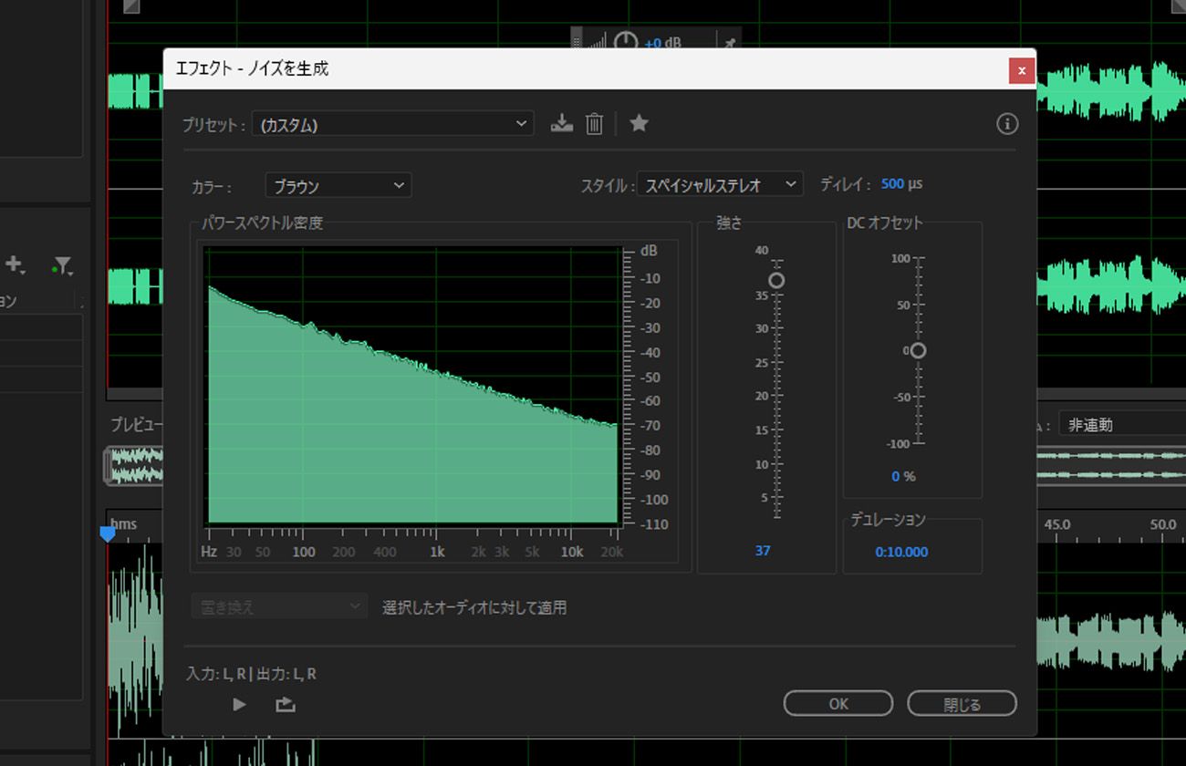Image resolution: width=1186 pixels, height=766 pixels.
Task: Click the 強さ value 37
Action: 763,551
